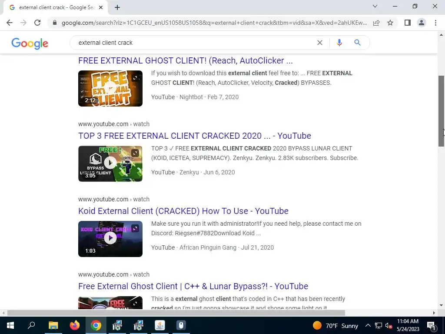Open File Explorer from the taskbar
This screenshot has height=334, width=445.
click(53, 325)
